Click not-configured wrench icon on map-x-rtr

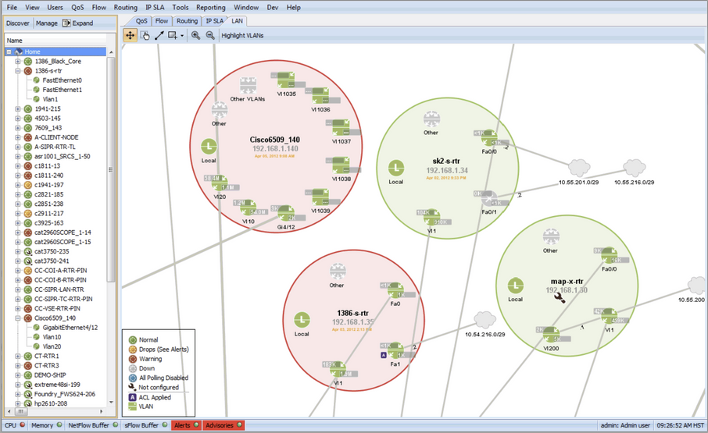coord(560,297)
